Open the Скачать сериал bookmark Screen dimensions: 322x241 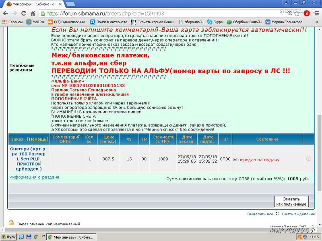click(x=153, y=22)
